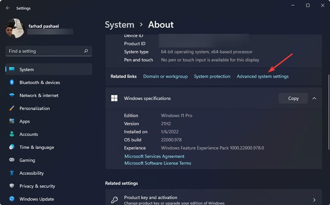
Task: Open the Bluetooth & devices section
Action: pyautogui.click(x=49, y=82)
